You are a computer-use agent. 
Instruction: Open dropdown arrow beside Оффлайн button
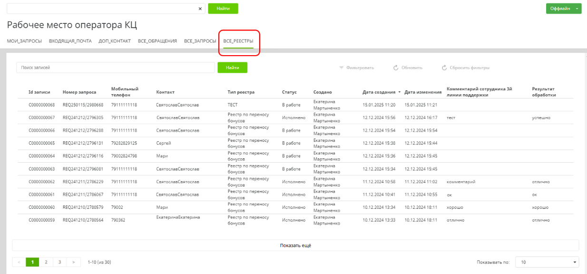click(577, 9)
